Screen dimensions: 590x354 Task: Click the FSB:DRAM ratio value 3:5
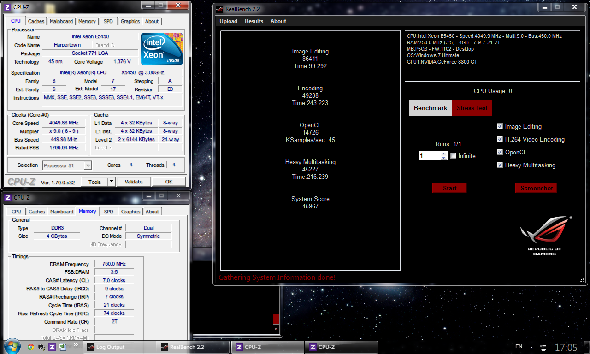114,272
